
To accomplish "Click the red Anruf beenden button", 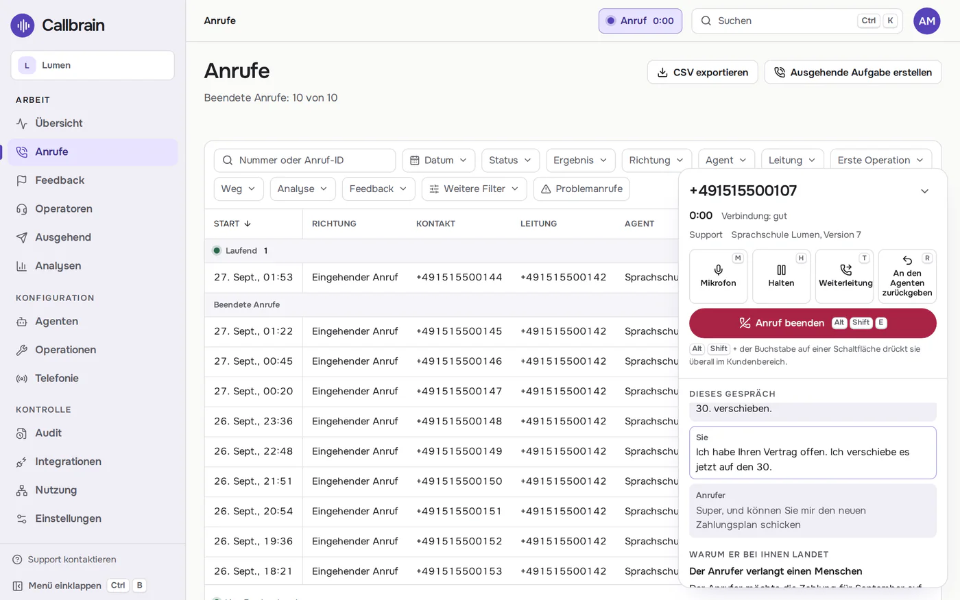I will (x=813, y=323).
